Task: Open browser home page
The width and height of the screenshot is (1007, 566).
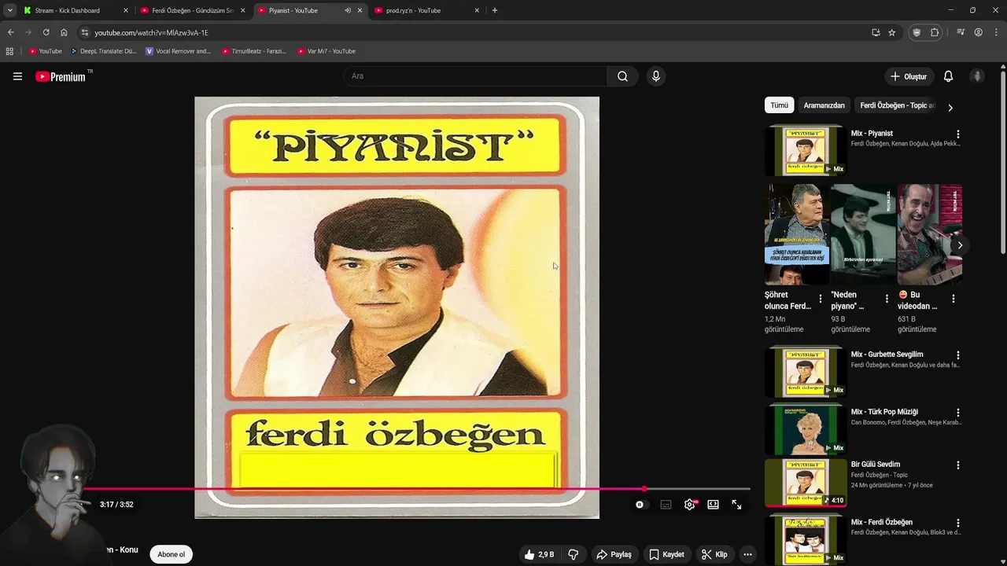Action: pos(64,32)
